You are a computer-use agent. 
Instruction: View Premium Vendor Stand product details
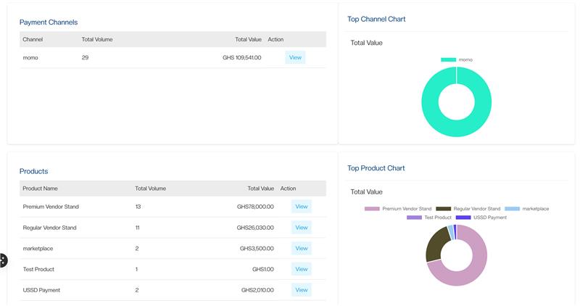[302, 207]
